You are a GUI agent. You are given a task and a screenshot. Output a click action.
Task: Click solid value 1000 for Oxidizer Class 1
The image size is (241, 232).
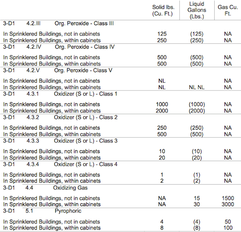(x=162, y=104)
